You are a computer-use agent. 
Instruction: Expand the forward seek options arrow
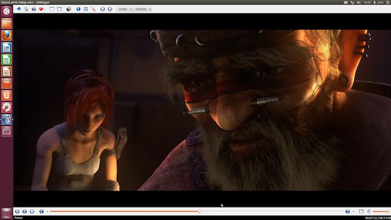(x=354, y=212)
